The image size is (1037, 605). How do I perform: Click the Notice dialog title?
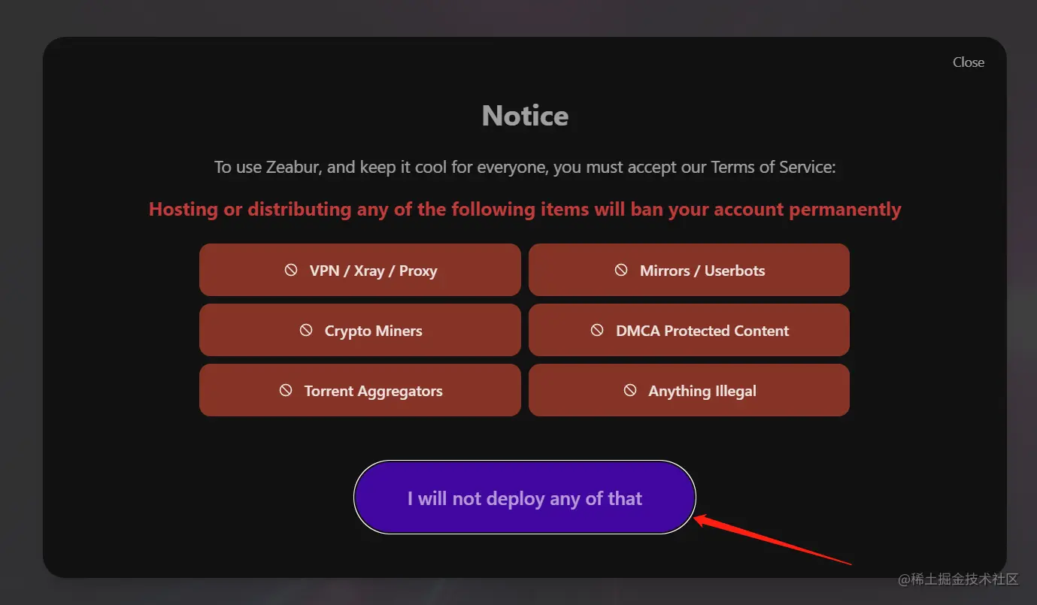click(x=524, y=115)
